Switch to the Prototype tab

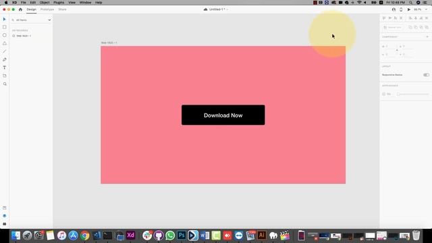[47, 9]
